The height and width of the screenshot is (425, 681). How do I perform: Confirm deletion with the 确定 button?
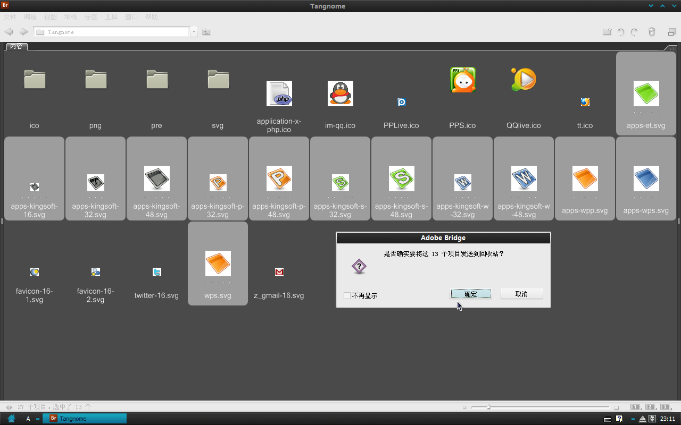point(471,294)
